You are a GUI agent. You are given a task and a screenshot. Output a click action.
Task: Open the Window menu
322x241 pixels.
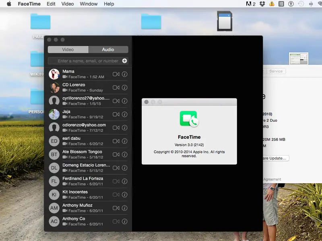click(x=89, y=4)
